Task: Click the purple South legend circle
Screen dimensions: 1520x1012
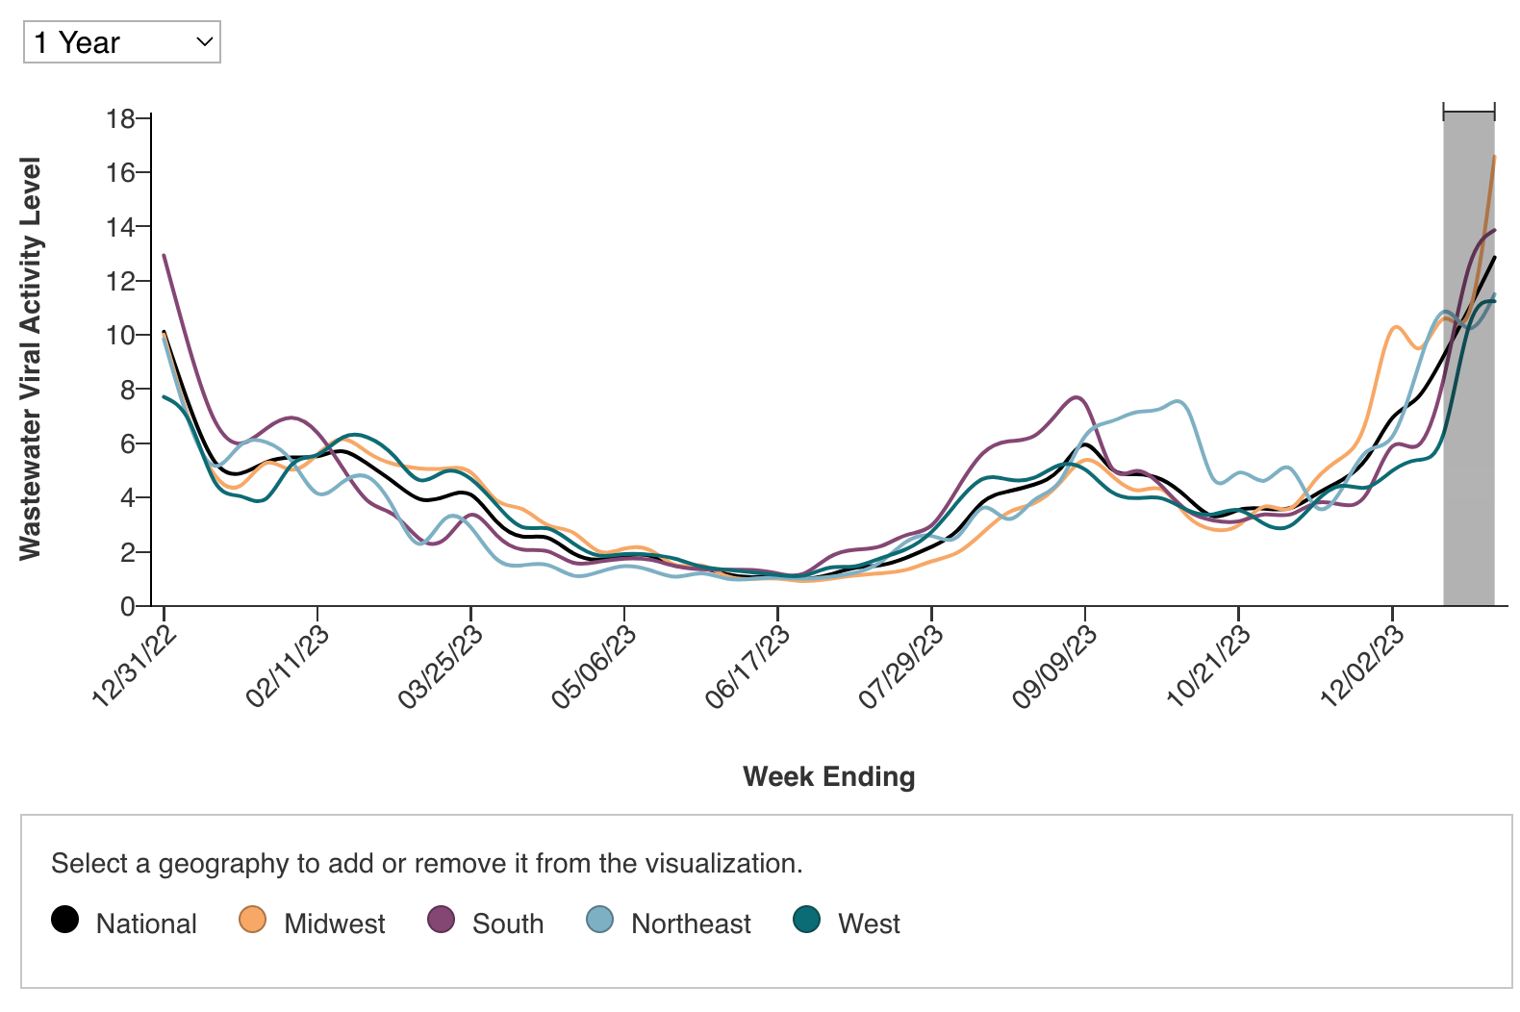Action: tap(441, 920)
